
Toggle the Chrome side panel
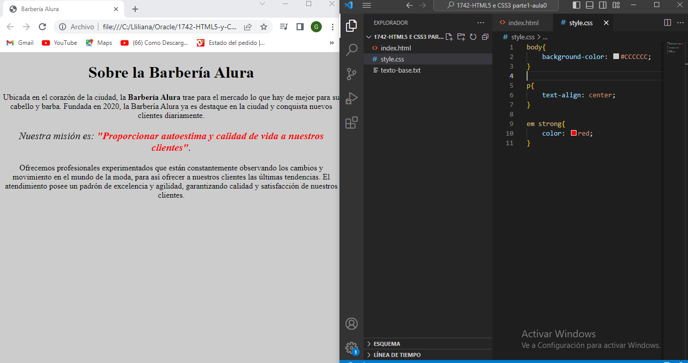coord(300,27)
